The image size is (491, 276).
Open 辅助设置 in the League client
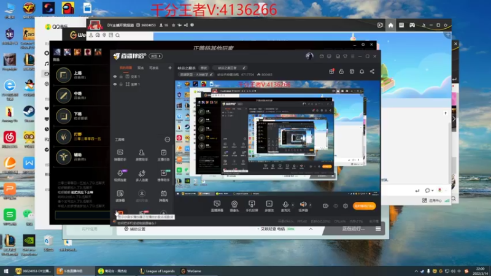(135, 229)
